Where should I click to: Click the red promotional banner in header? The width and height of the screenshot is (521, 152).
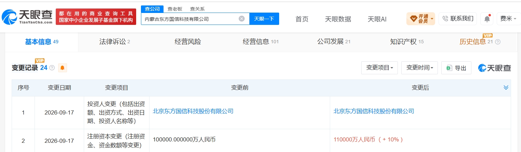click(96, 17)
